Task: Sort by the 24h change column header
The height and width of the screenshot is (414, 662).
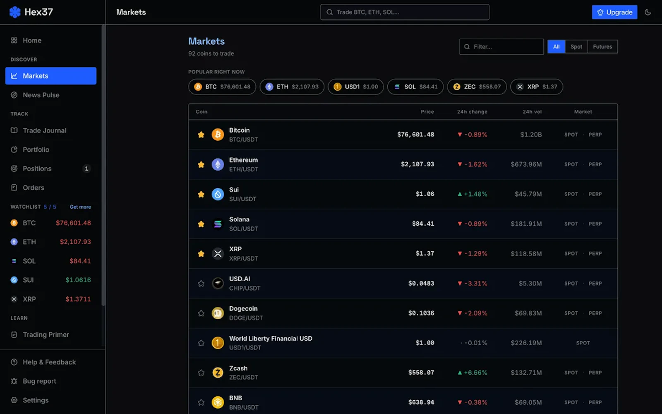Action: pyautogui.click(x=472, y=112)
